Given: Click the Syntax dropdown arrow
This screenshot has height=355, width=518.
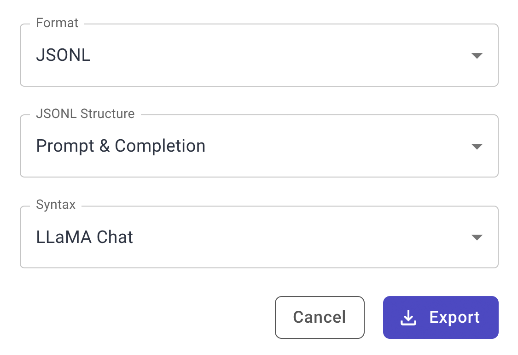Looking at the screenshot, I should [477, 237].
